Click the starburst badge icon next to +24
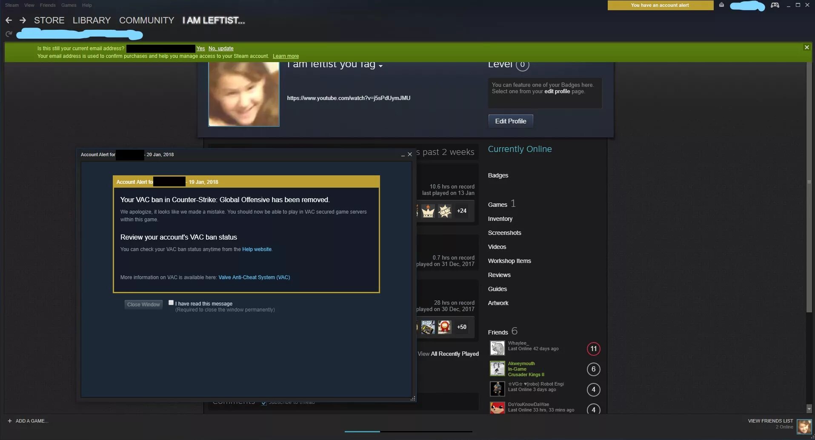The width and height of the screenshot is (815, 440). point(445,211)
